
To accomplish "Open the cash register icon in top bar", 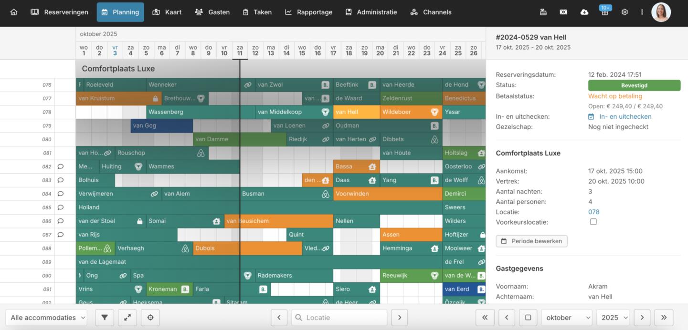I will click(x=543, y=12).
